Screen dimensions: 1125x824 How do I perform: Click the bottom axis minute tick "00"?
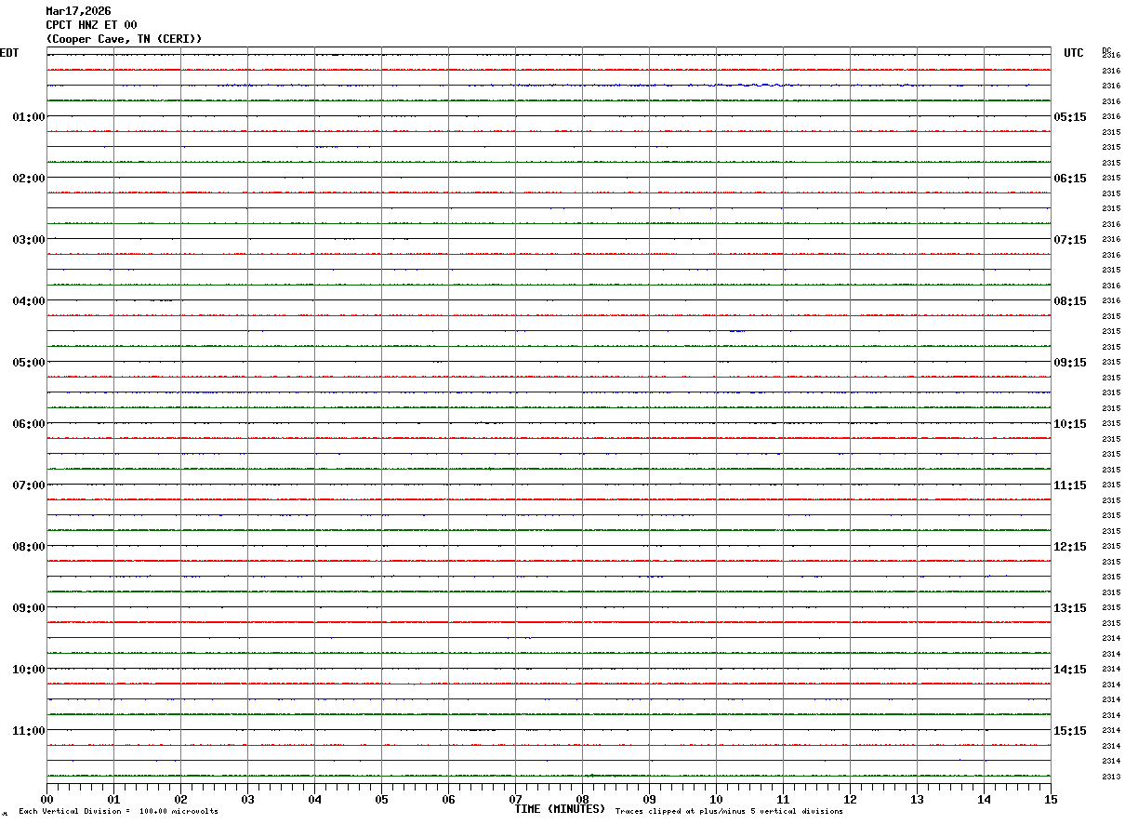click(47, 799)
